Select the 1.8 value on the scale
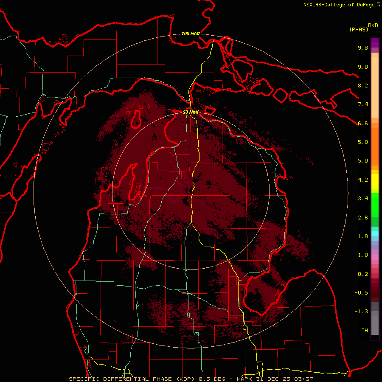The height and width of the screenshot is (382, 382). (363, 236)
